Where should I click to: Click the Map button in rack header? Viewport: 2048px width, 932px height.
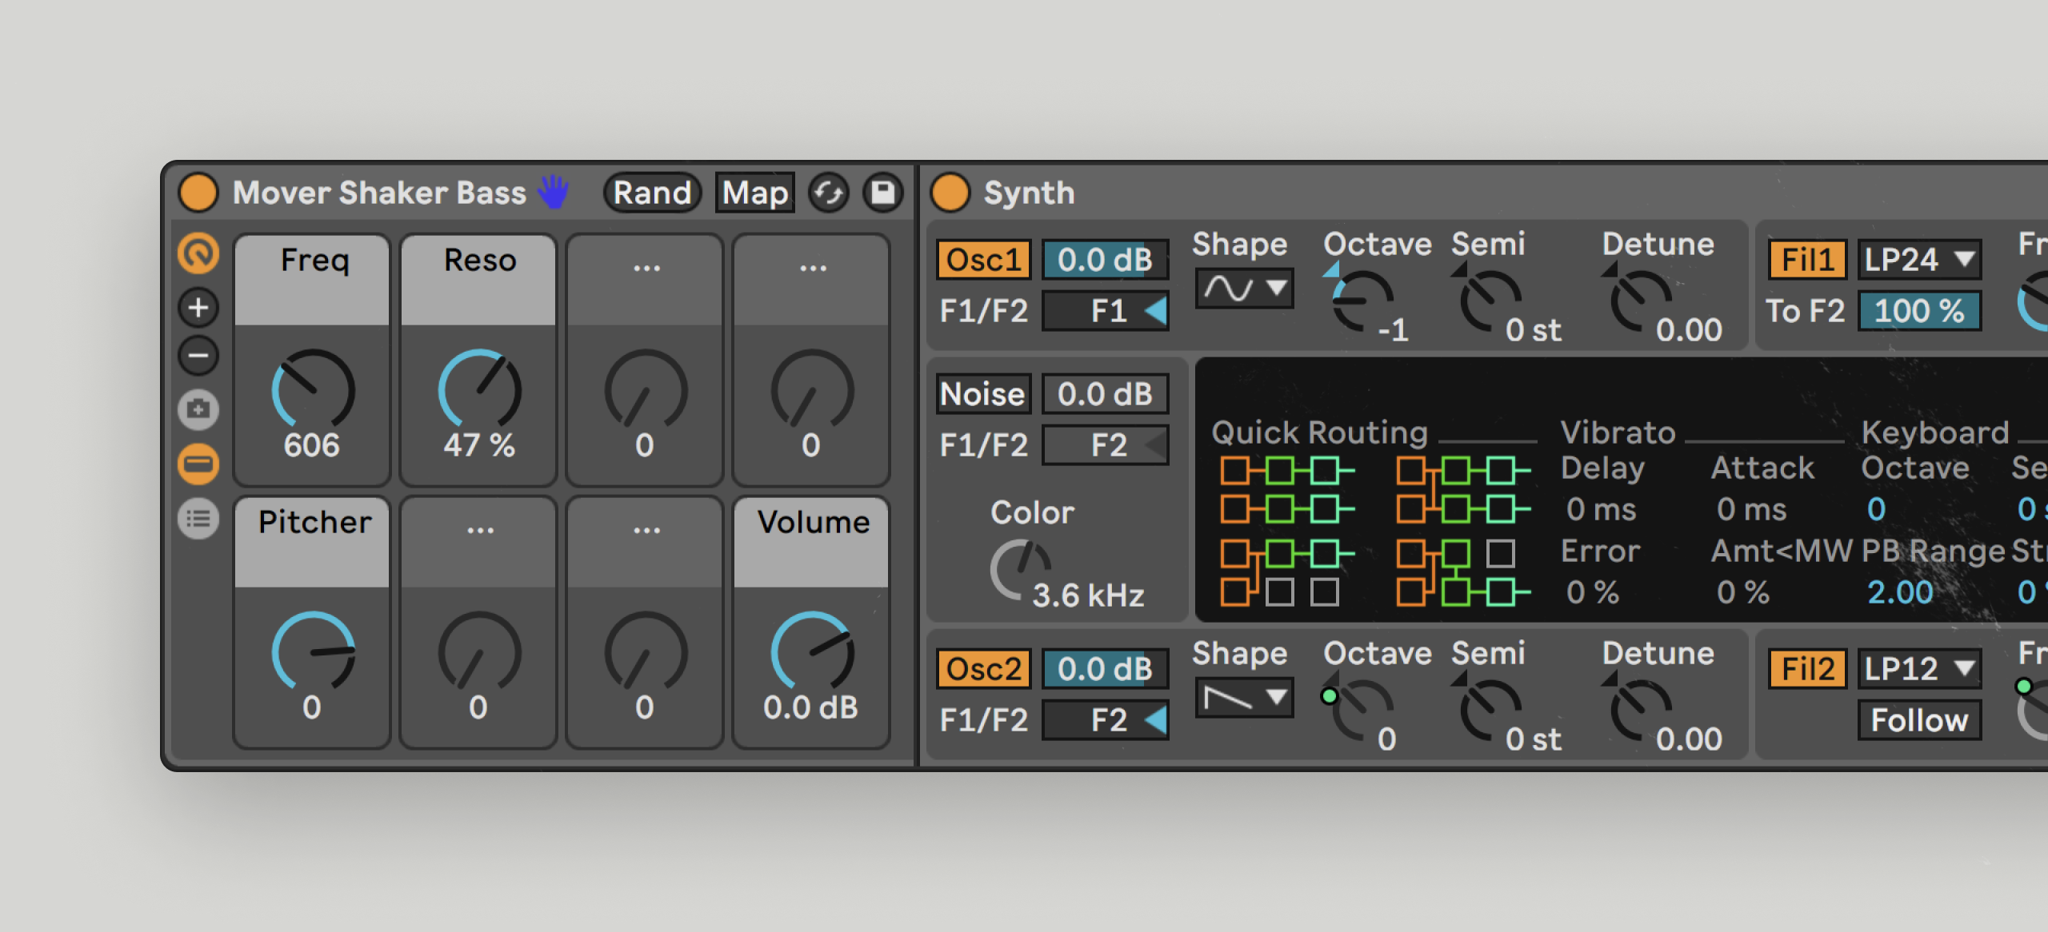(754, 193)
